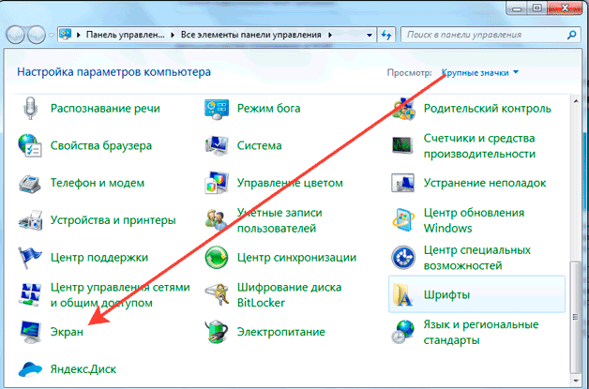Open Устройства и принтеры icon
The width and height of the screenshot is (589, 389).
(x=31, y=220)
